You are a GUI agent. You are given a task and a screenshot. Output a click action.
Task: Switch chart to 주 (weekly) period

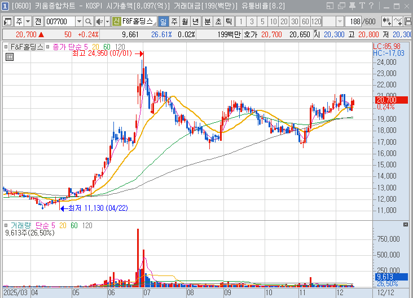pyautogui.click(x=174, y=21)
